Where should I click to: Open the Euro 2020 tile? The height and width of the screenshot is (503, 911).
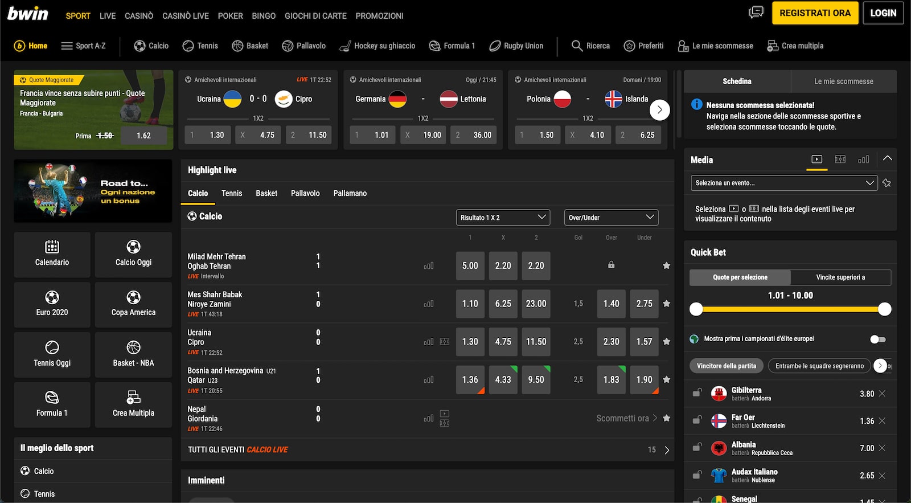[52, 305]
